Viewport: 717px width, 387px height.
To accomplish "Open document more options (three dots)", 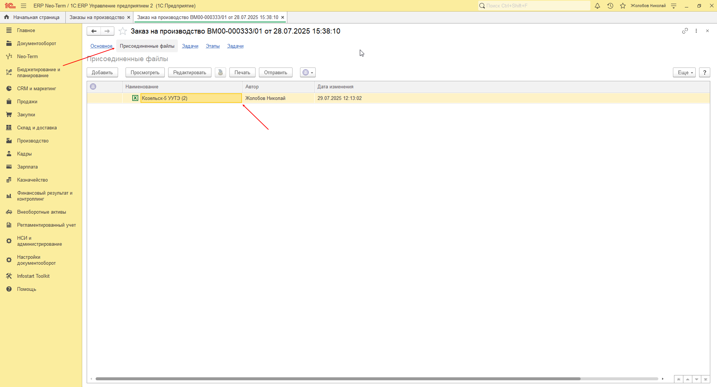I will (696, 31).
